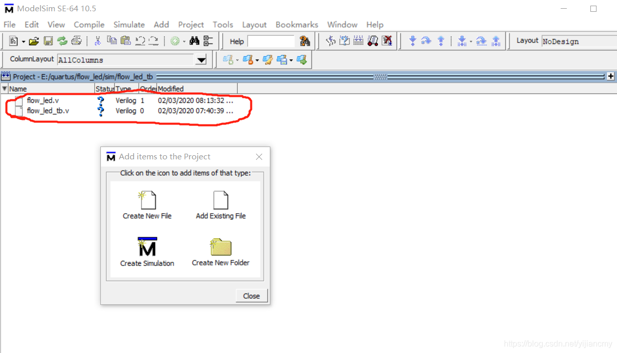
Task: Click bookmark icon with floppy disk
Action: click(x=282, y=60)
